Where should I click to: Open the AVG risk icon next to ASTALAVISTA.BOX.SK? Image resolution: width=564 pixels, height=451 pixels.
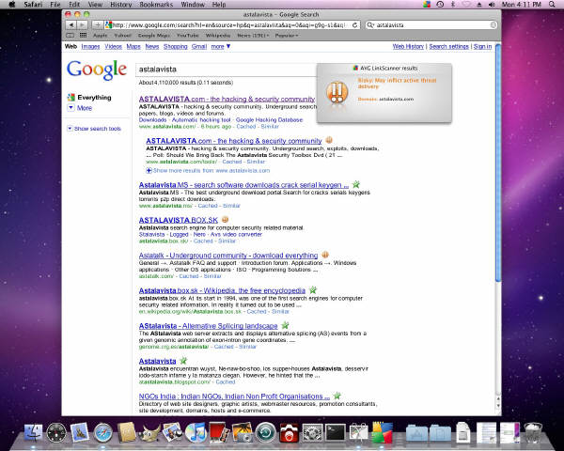click(x=226, y=219)
